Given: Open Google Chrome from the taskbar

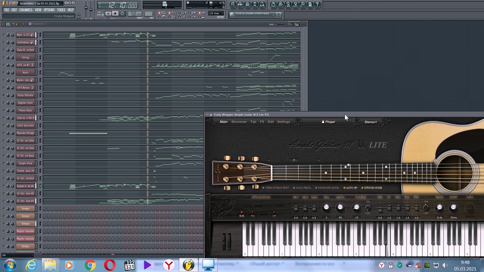Looking at the screenshot, I should coord(90,265).
